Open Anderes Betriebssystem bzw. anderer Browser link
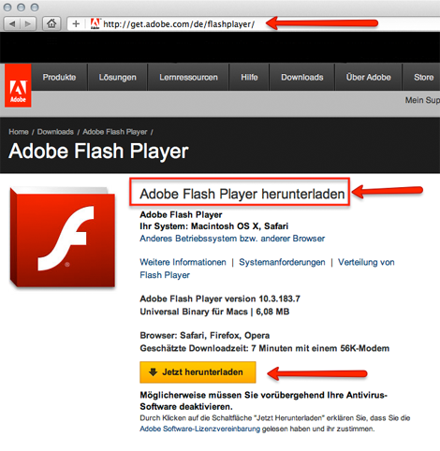The width and height of the screenshot is (440, 451). (232, 239)
